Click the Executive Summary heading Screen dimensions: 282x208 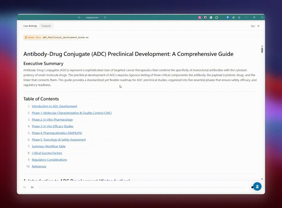tap(43, 64)
